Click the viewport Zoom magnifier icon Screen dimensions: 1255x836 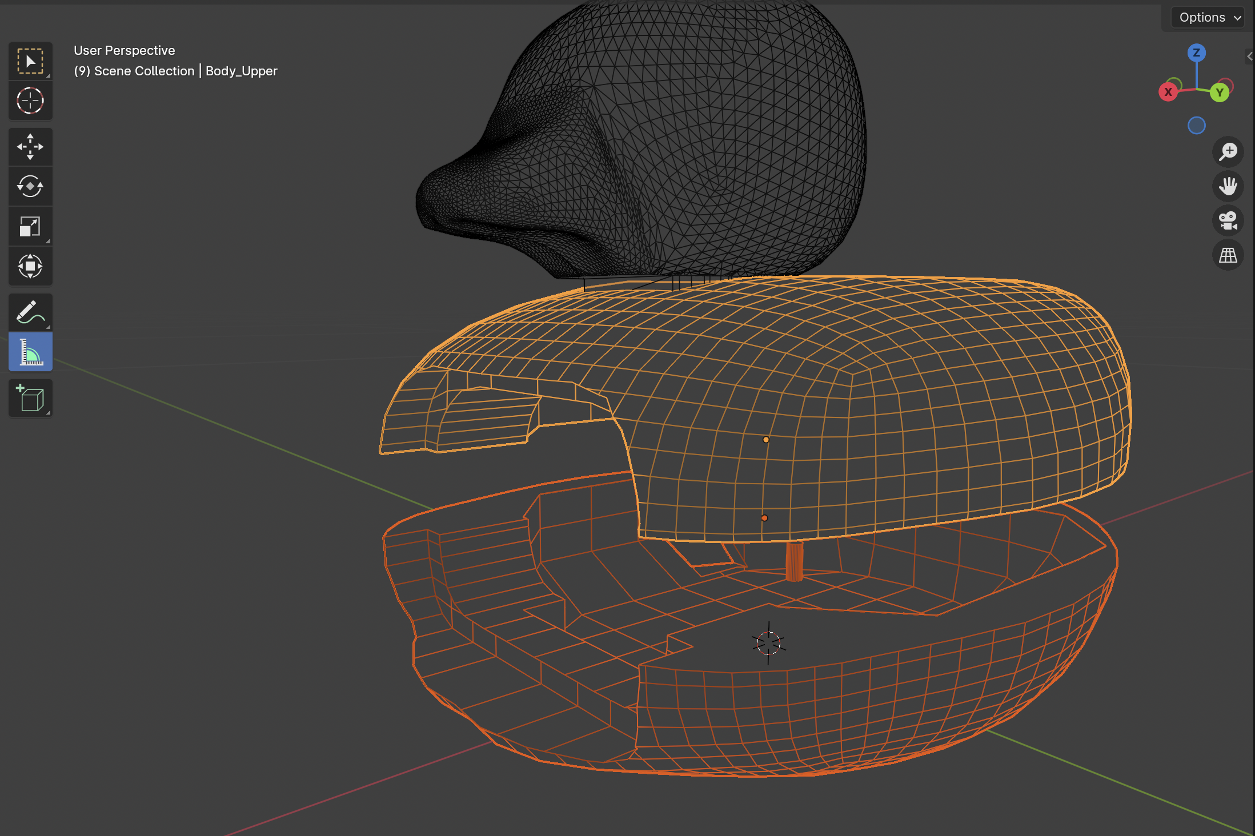(x=1228, y=151)
